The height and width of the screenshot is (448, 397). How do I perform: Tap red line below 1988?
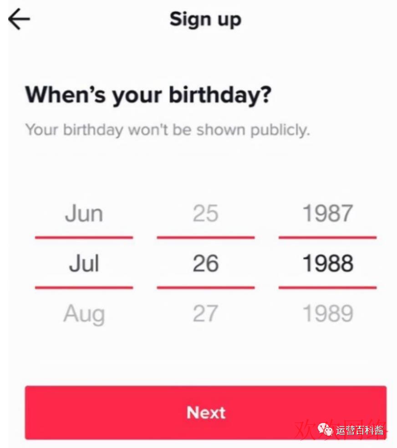(x=328, y=287)
